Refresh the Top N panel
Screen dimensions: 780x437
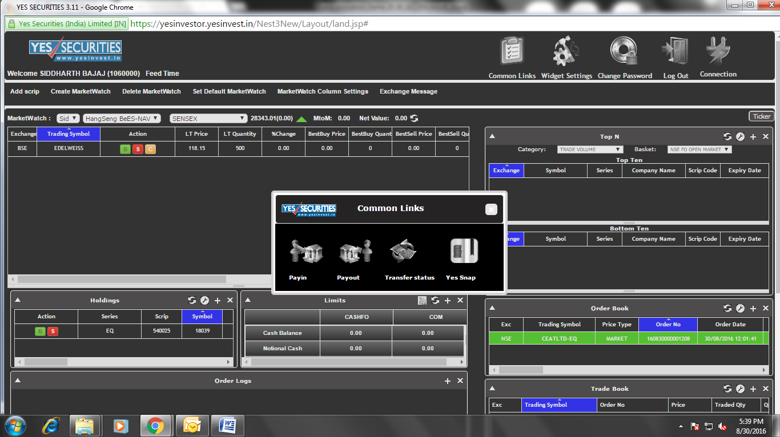point(727,137)
